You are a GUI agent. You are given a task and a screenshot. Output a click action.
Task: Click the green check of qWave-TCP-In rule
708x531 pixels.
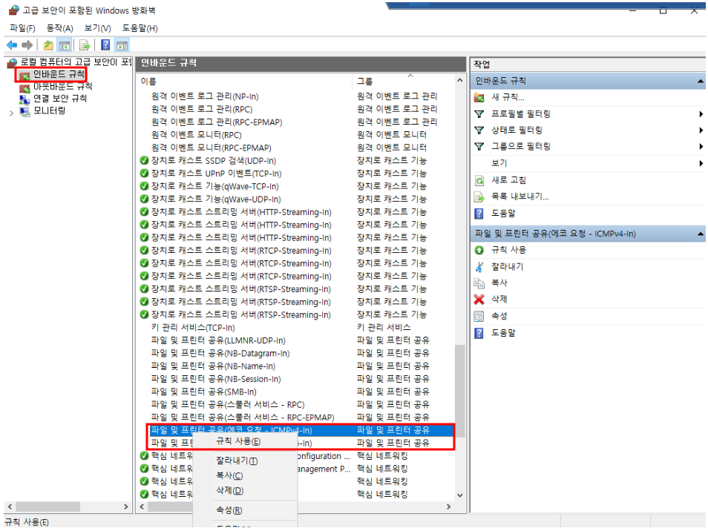pyautogui.click(x=145, y=186)
